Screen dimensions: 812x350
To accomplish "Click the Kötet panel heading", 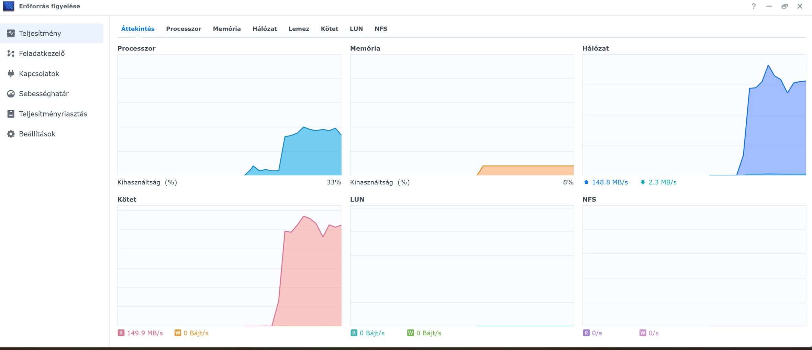I will point(127,200).
